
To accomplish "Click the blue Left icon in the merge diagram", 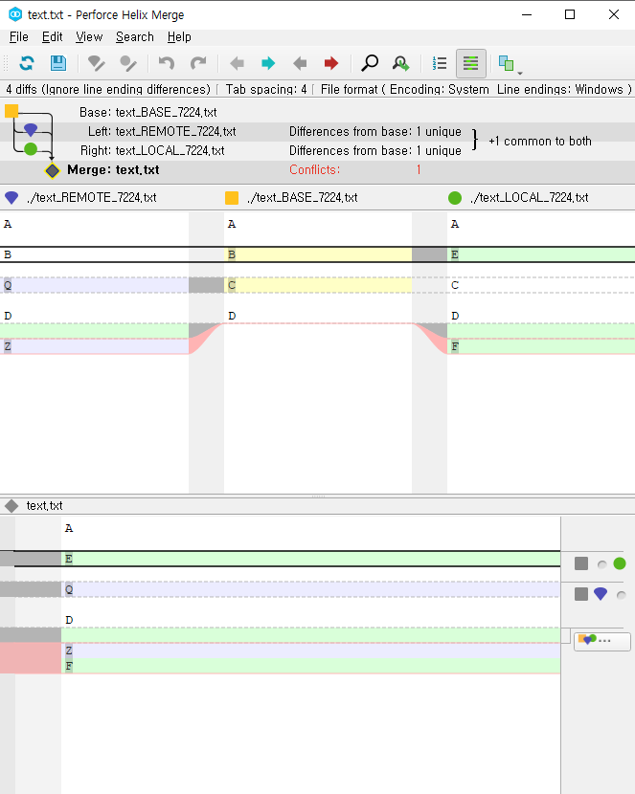I will (31, 130).
